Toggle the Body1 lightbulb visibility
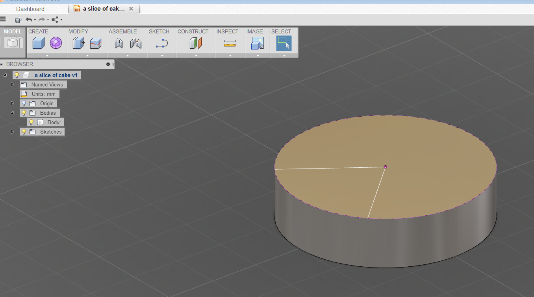 32,122
